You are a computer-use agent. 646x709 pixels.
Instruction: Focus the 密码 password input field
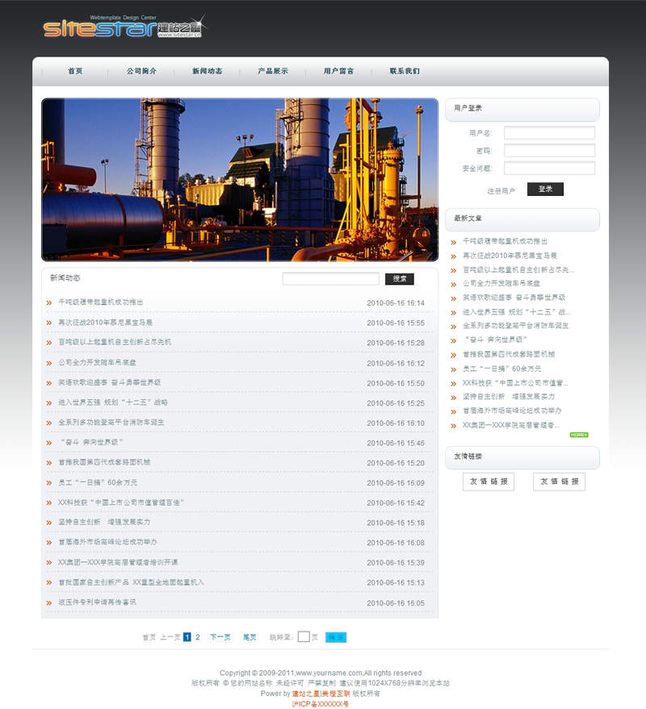click(549, 151)
